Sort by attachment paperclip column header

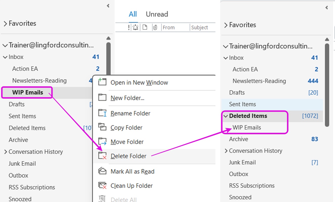[155, 27]
